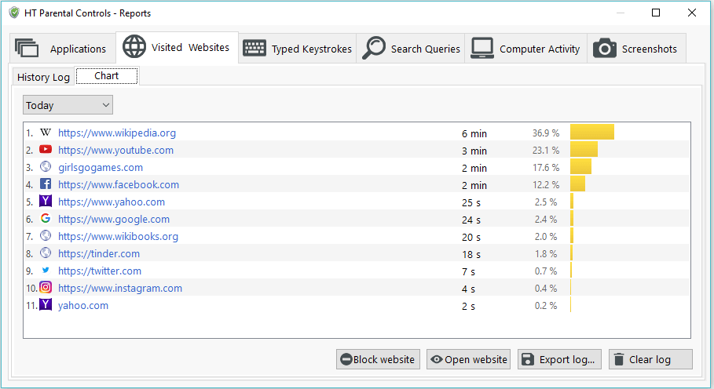Close the HT Parental Controls Reports window

point(692,13)
